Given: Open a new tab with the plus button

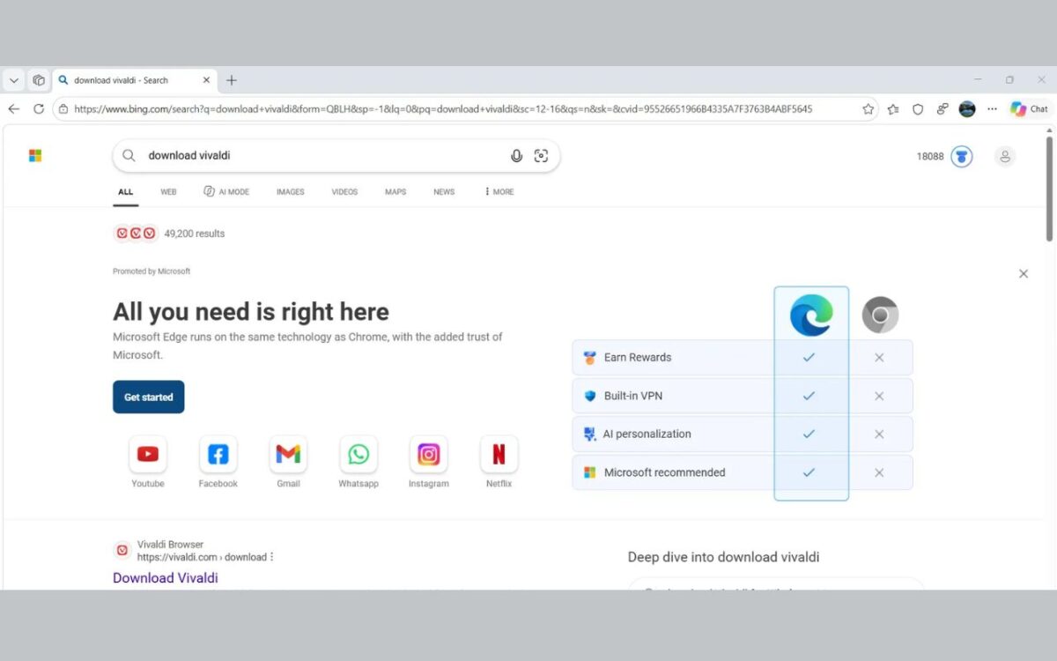Looking at the screenshot, I should [232, 80].
